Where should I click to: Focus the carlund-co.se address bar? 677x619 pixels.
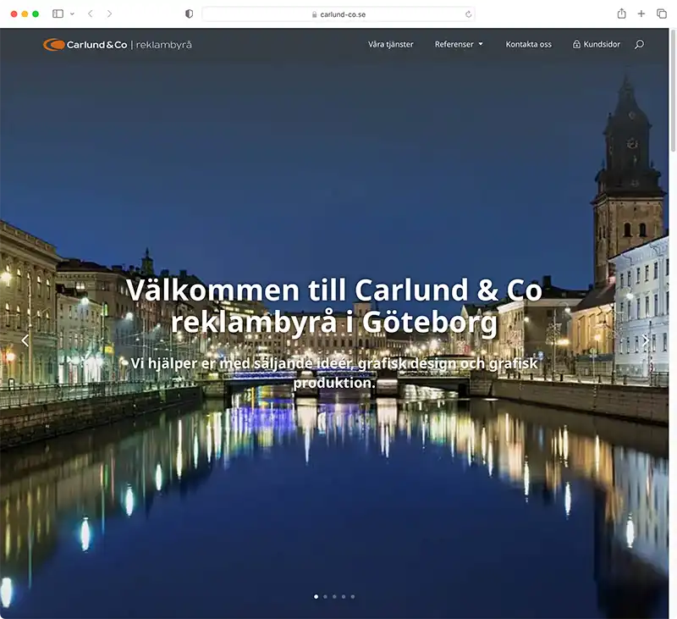pyautogui.click(x=338, y=14)
